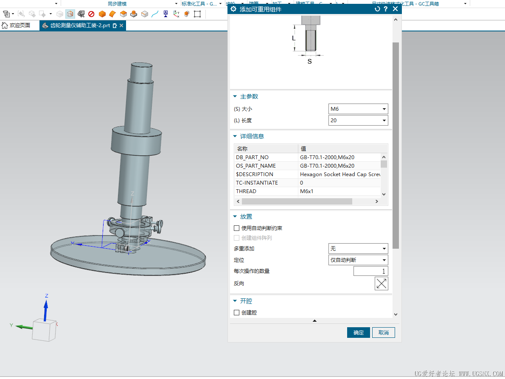Click the reset icon in dialog title
Image resolution: width=505 pixels, height=379 pixels.
(x=377, y=9)
